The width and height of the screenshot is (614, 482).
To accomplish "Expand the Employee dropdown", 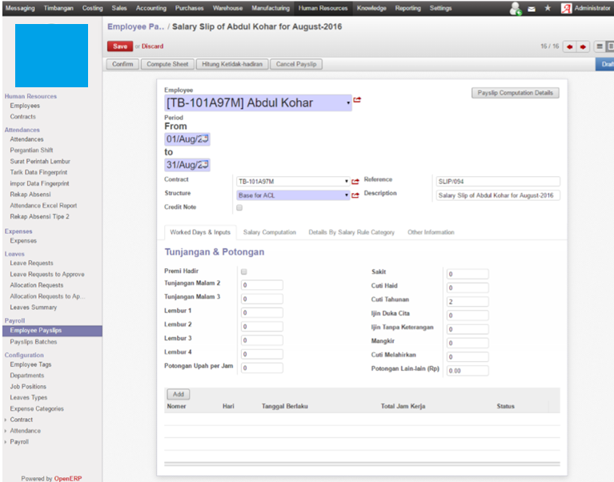I will coord(347,102).
